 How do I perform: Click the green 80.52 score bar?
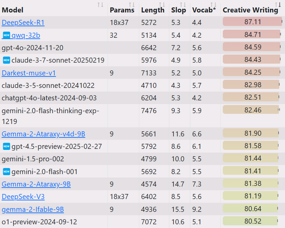pyautogui.click(x=250, y=221)
